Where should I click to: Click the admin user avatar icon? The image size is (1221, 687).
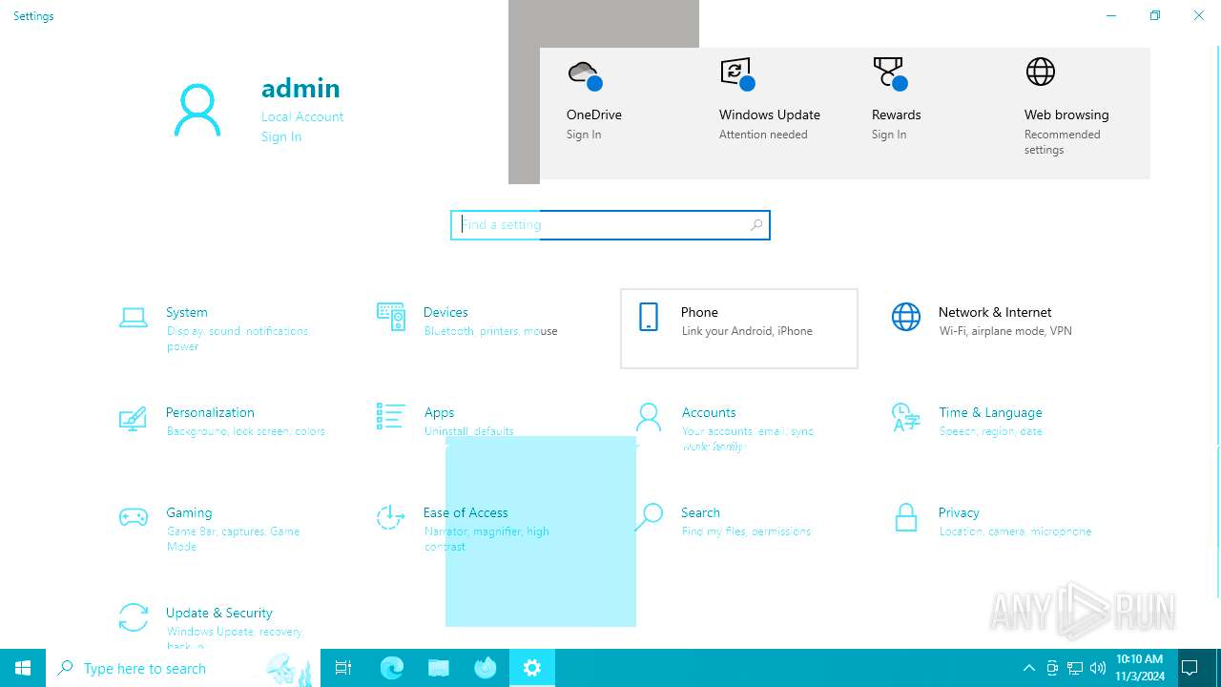point(197,110)
